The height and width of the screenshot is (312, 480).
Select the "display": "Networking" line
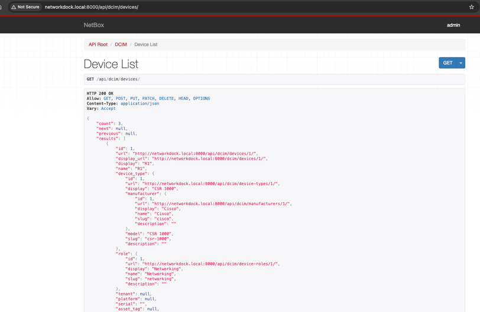(x=154, y=269)
